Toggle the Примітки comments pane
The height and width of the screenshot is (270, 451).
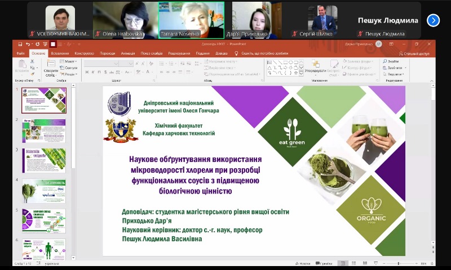coord(323,263)
